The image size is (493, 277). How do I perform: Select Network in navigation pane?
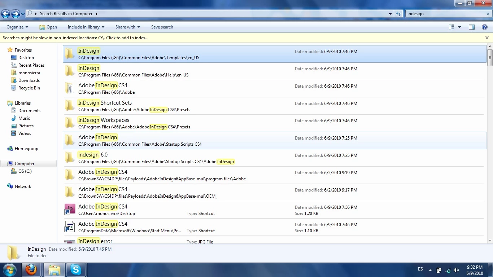pos(23,186)
